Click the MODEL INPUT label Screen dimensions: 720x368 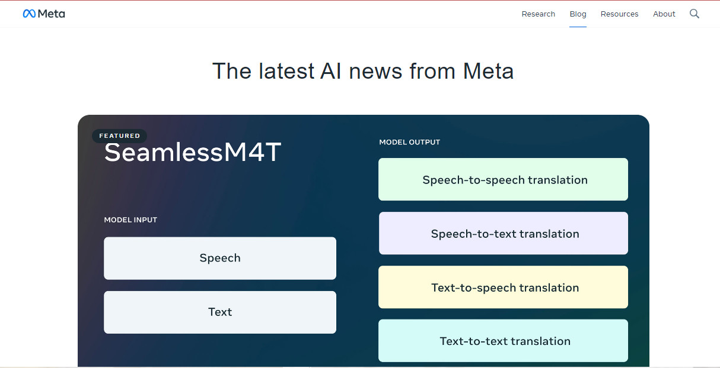130,219
